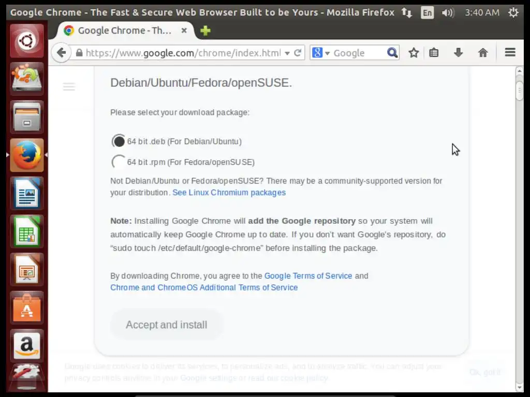The image size is (530, 397).
Task: Click the Accept and install button
Action: tap(167, 325)
